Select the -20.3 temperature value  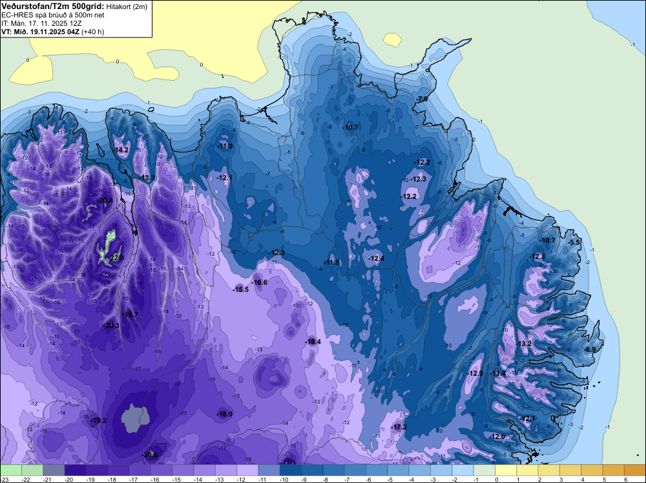111,325
